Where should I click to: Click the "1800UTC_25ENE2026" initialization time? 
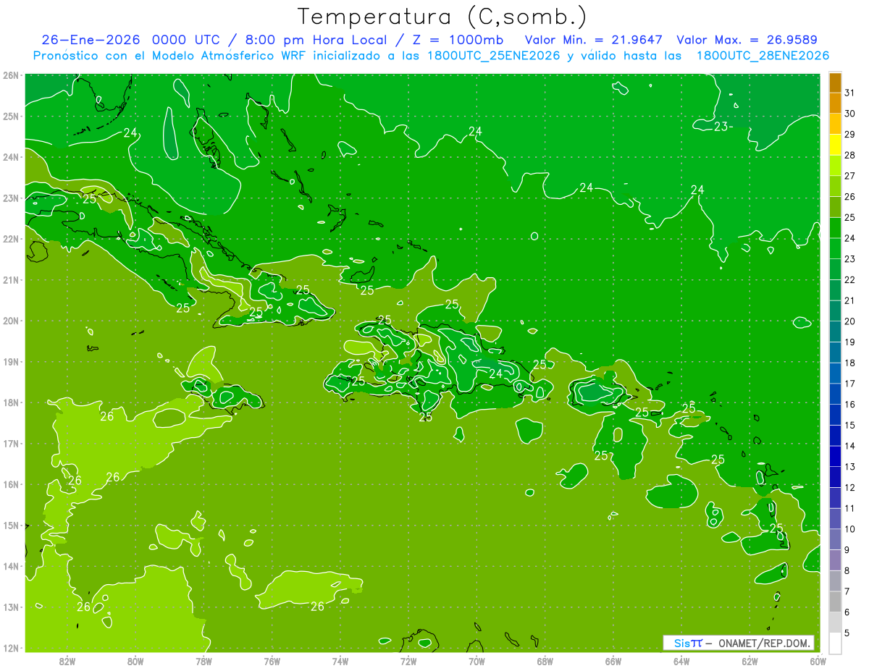492,56
